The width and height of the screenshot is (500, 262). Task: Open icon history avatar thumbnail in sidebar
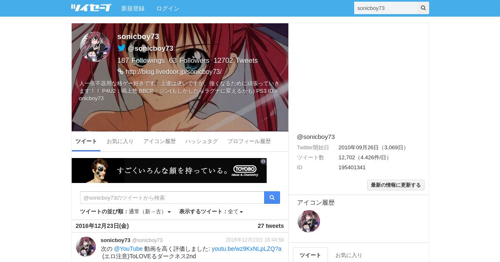[309, 221]
